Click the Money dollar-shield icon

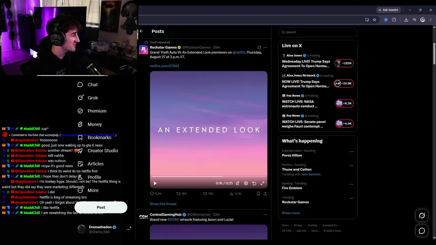(x=80, y=124)
